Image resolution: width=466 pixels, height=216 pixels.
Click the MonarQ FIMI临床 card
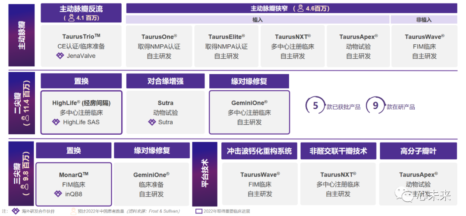[73, 184]
